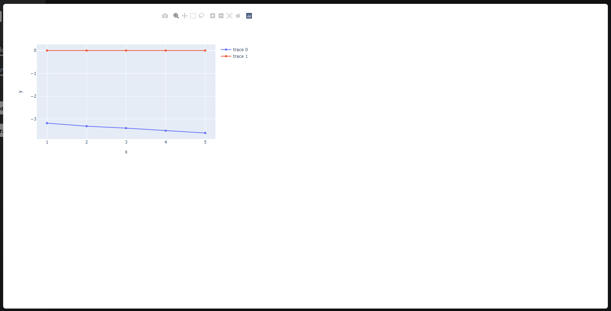Click the blue trace 0 point at x=5
The width and height of the screenshot is (611, 311).
[x=205, y=133]
